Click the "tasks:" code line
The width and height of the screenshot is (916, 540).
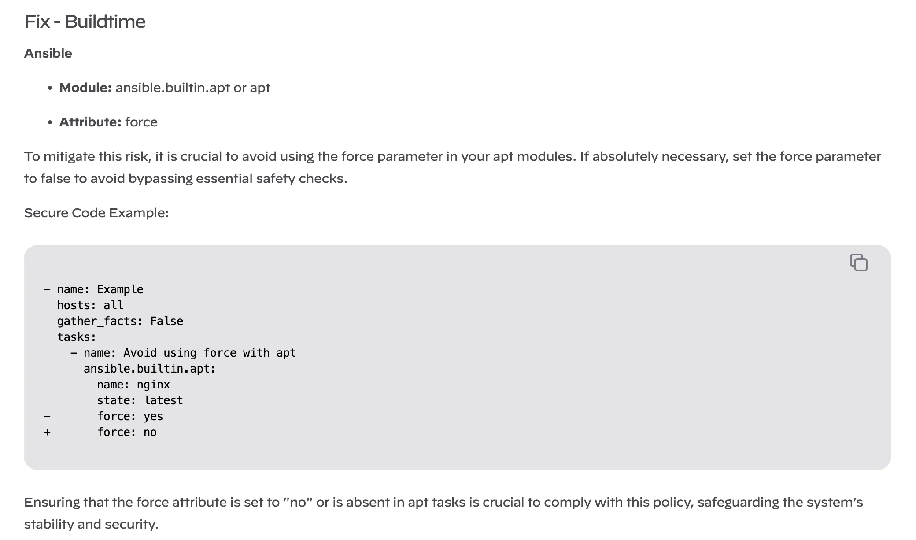(77, 337)
